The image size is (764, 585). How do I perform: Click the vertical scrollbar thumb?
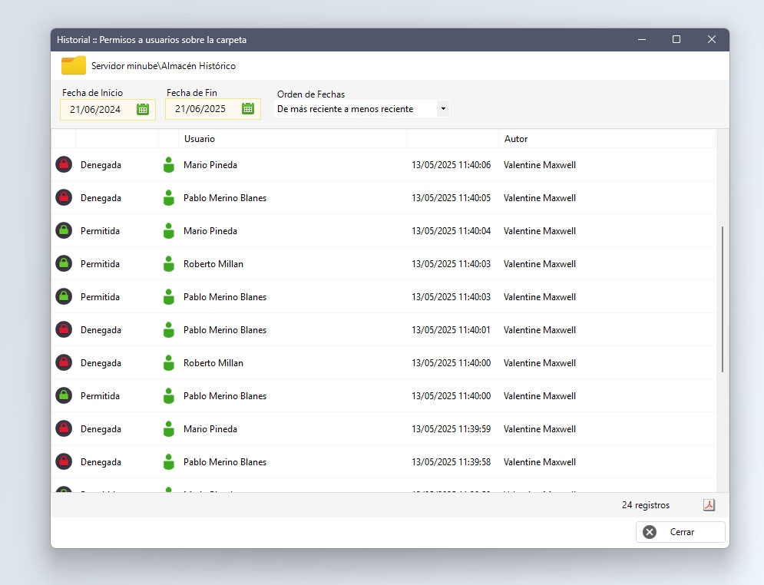pos(722,299)
